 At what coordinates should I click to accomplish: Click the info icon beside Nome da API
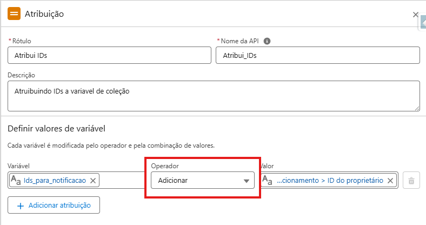(267, 41)
